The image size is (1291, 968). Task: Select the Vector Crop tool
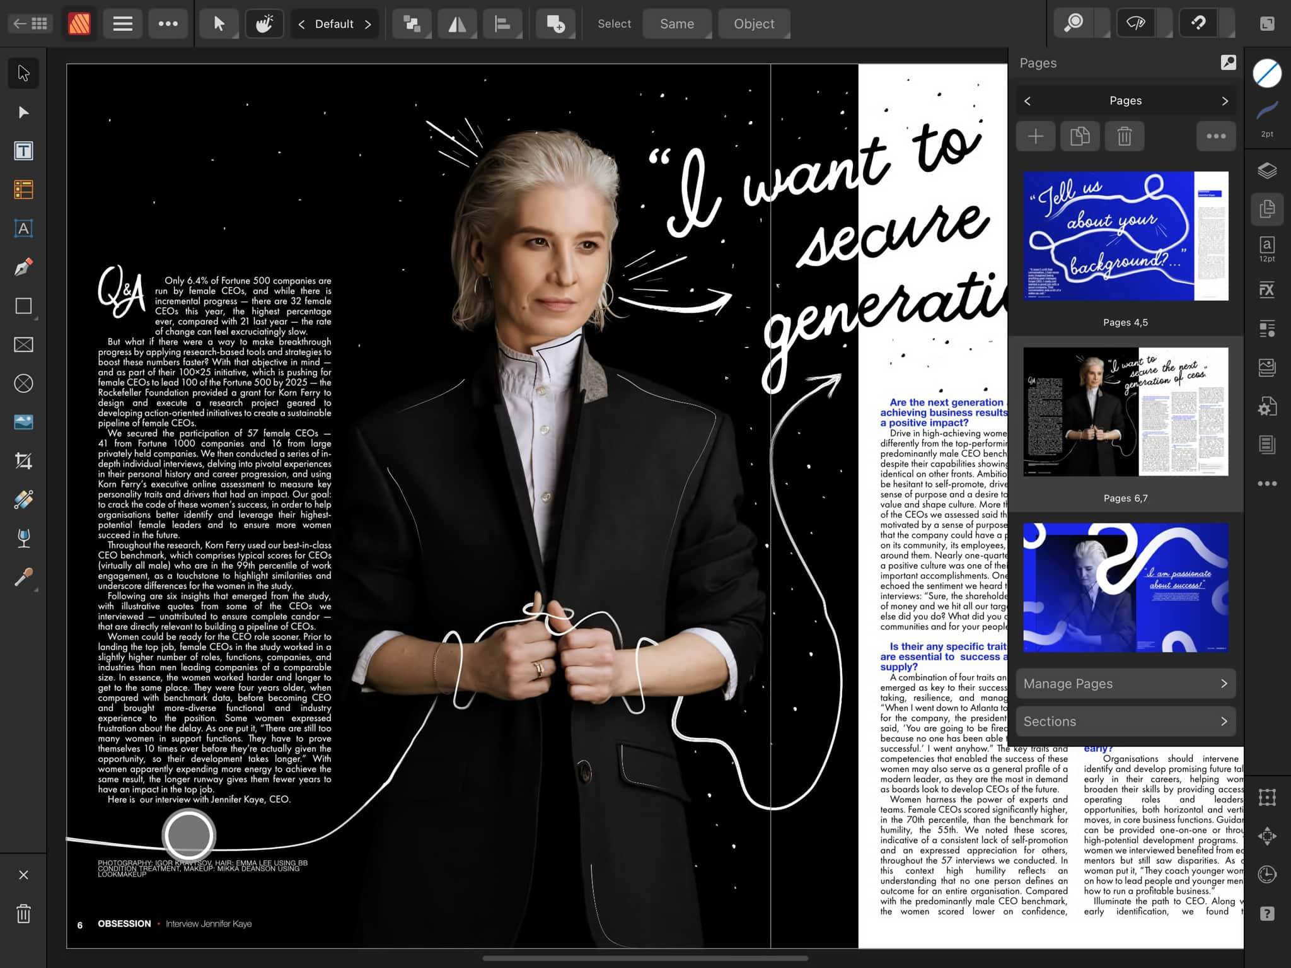pos(23,461)
